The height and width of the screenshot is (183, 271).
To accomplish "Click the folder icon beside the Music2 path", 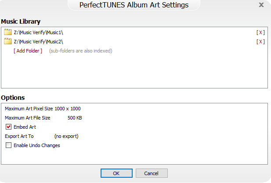I will (8, 42).
